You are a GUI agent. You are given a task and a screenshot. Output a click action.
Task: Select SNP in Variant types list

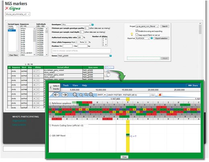12,31
